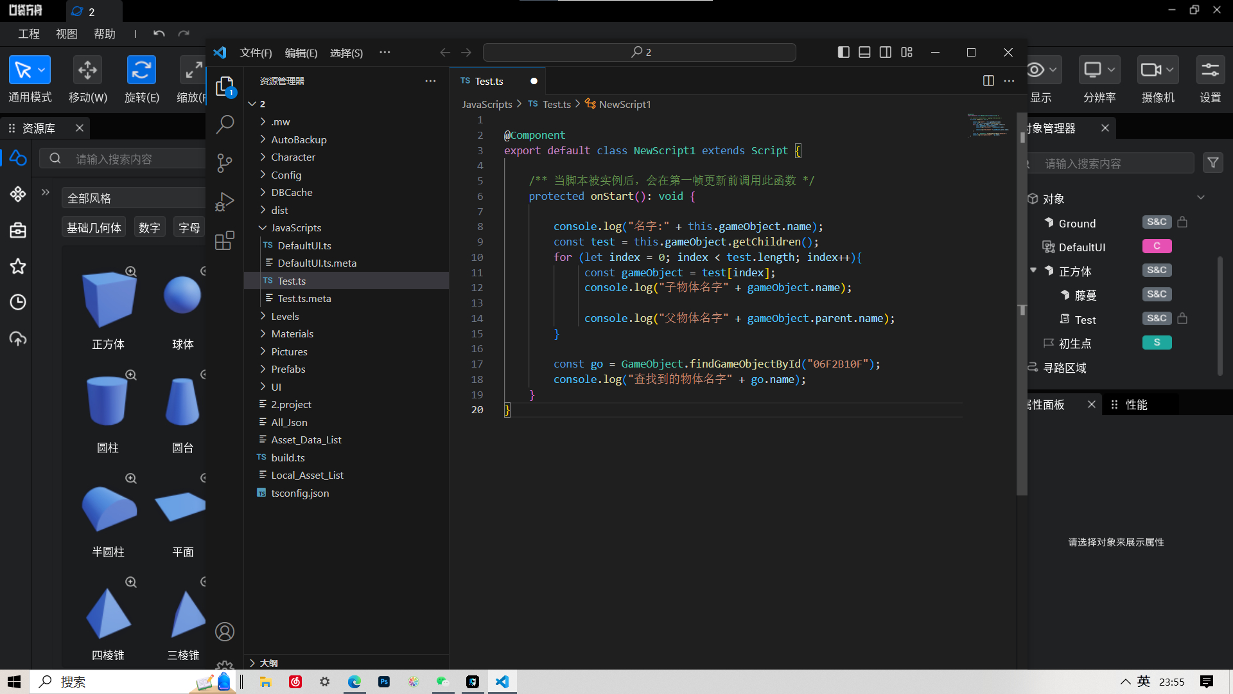The height and width of the screenshot is (694, 1233).
Task: Undo the last action in the editor
Action: click(159, 33)
